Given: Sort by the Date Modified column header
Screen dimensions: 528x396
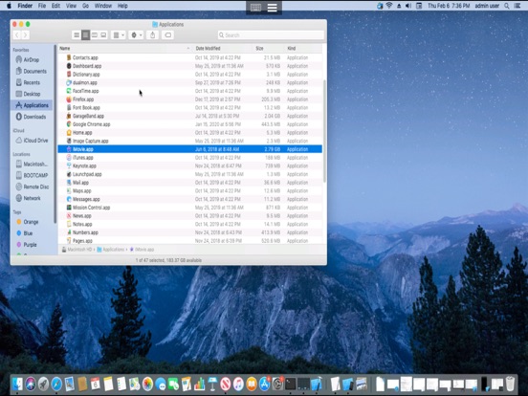Looking at the screenshot, I should coord(222,49).
